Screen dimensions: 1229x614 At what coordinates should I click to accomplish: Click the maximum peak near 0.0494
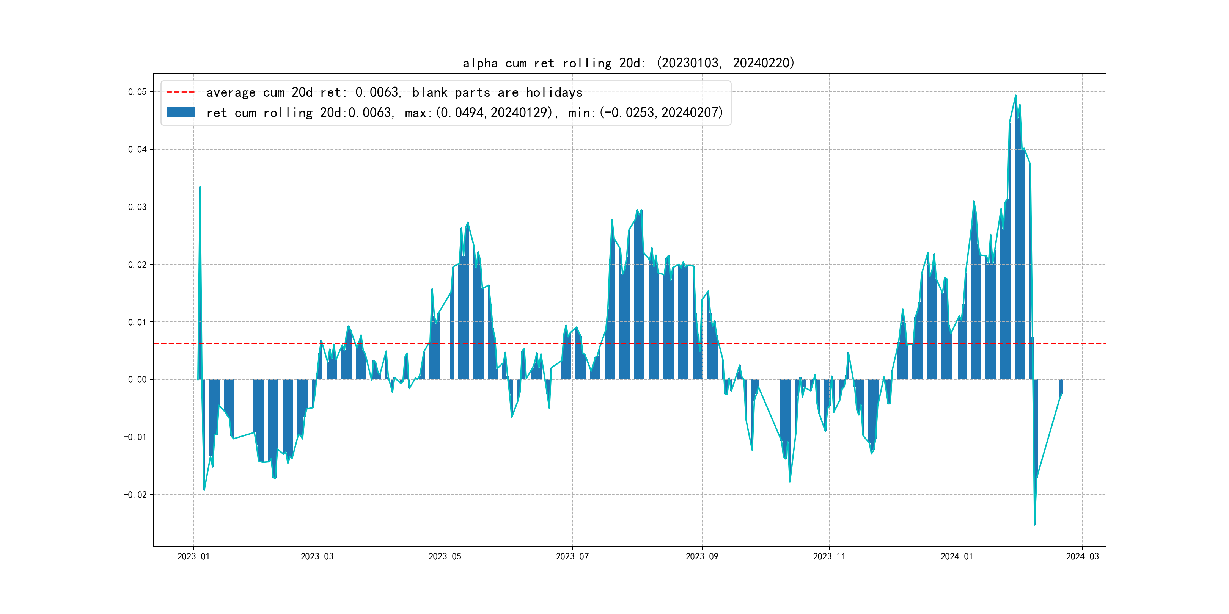[x=1015, y=96]
